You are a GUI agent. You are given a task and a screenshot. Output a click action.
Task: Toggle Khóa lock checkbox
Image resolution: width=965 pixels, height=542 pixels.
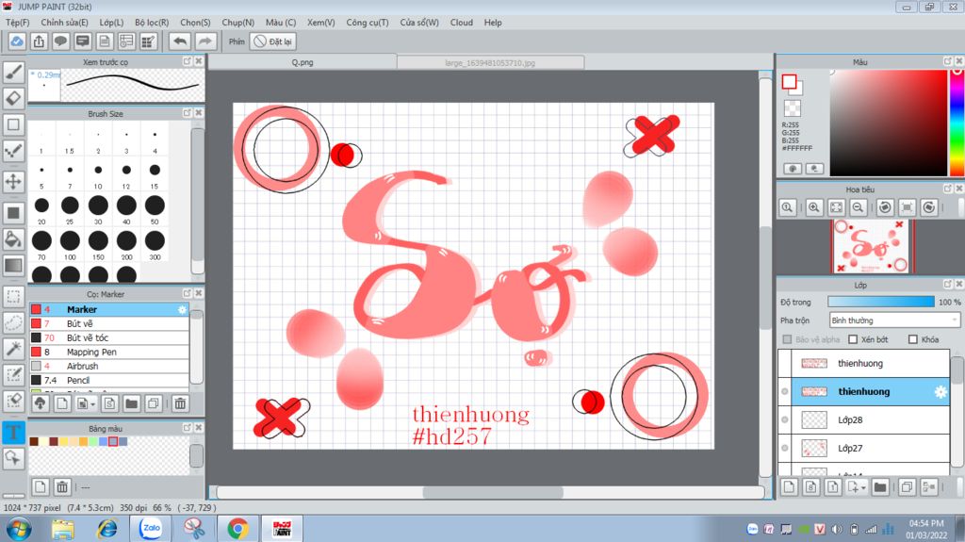913,339
